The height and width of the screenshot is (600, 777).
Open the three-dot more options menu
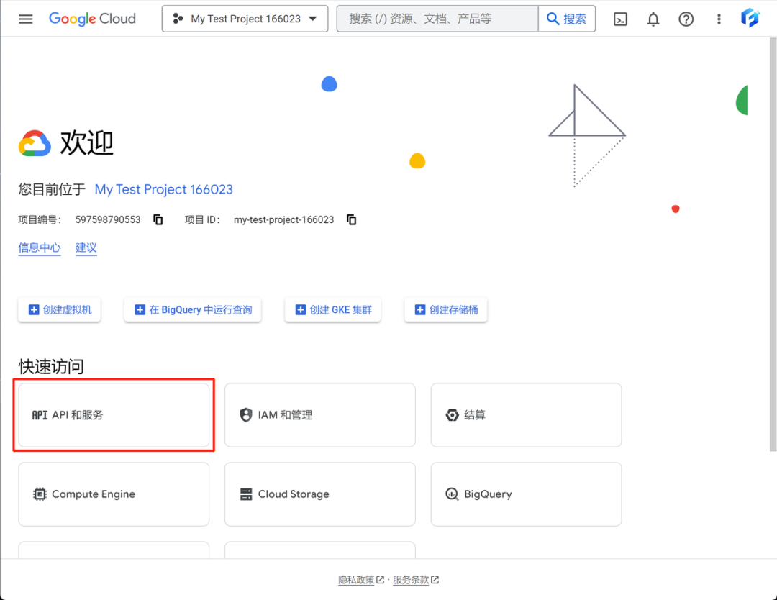coord(719,19)
